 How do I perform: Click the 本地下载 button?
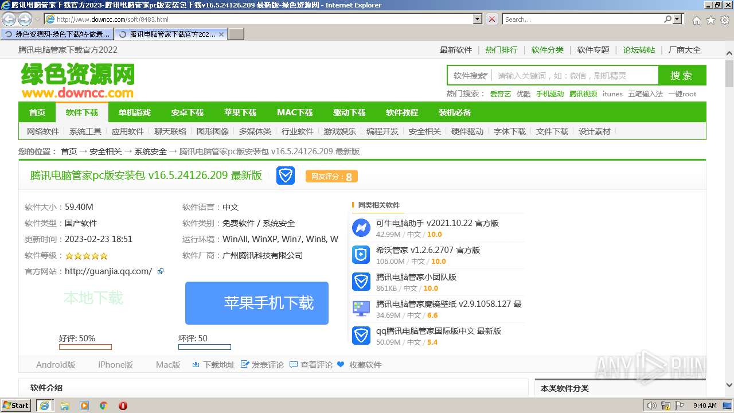pos(93,298)
